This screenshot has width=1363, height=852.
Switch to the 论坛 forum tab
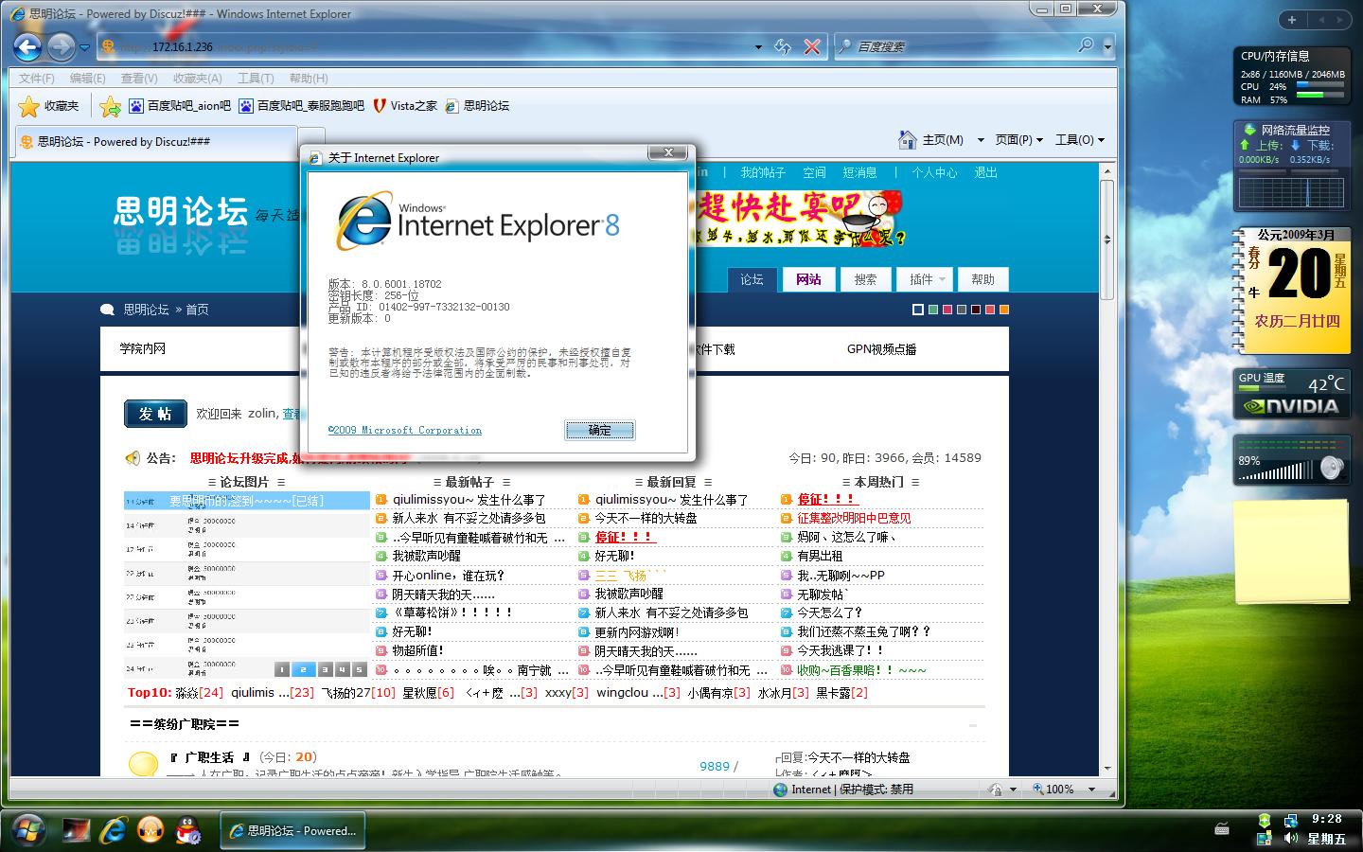(x=752, y=279)
